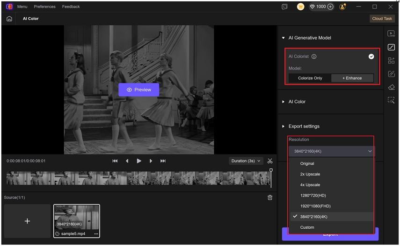The image size is (400, 246).
Task: Toggle the AI Colorist checkmark
Action: pos(371,56)
